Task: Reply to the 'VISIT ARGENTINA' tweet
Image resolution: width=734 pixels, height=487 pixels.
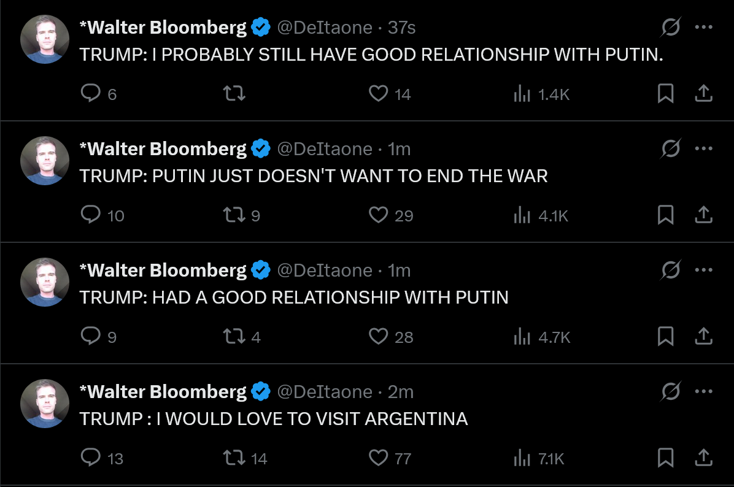Action: coord(91,458)
